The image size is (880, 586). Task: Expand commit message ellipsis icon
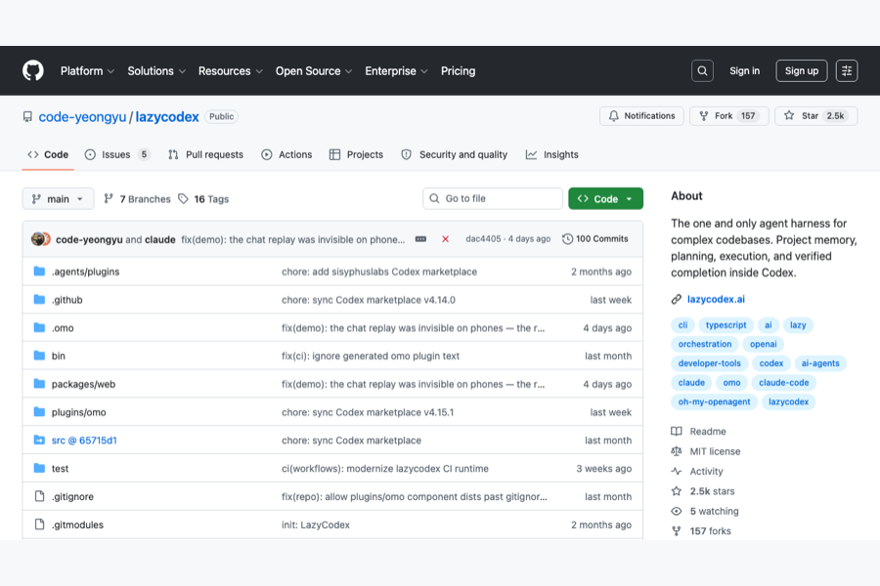[420, 239]
